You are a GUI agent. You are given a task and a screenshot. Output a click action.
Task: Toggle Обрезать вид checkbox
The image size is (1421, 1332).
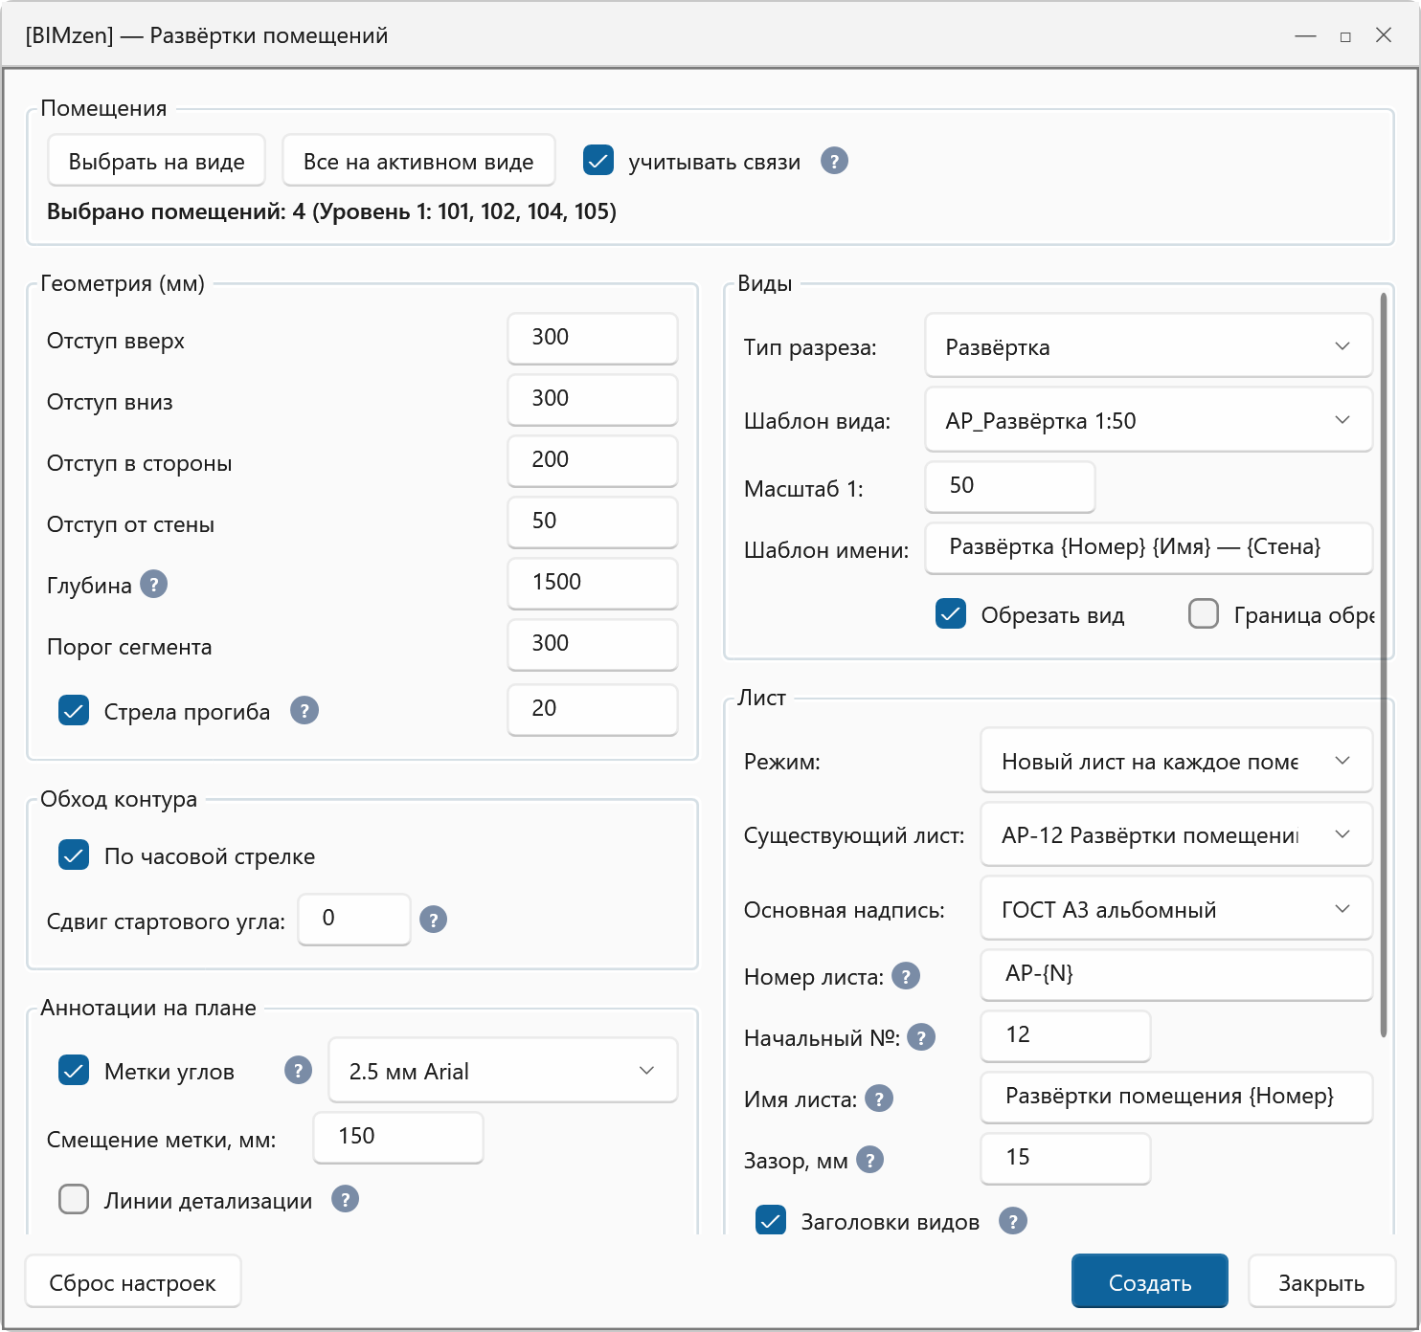pyautogui.click(x=951, y=613)
